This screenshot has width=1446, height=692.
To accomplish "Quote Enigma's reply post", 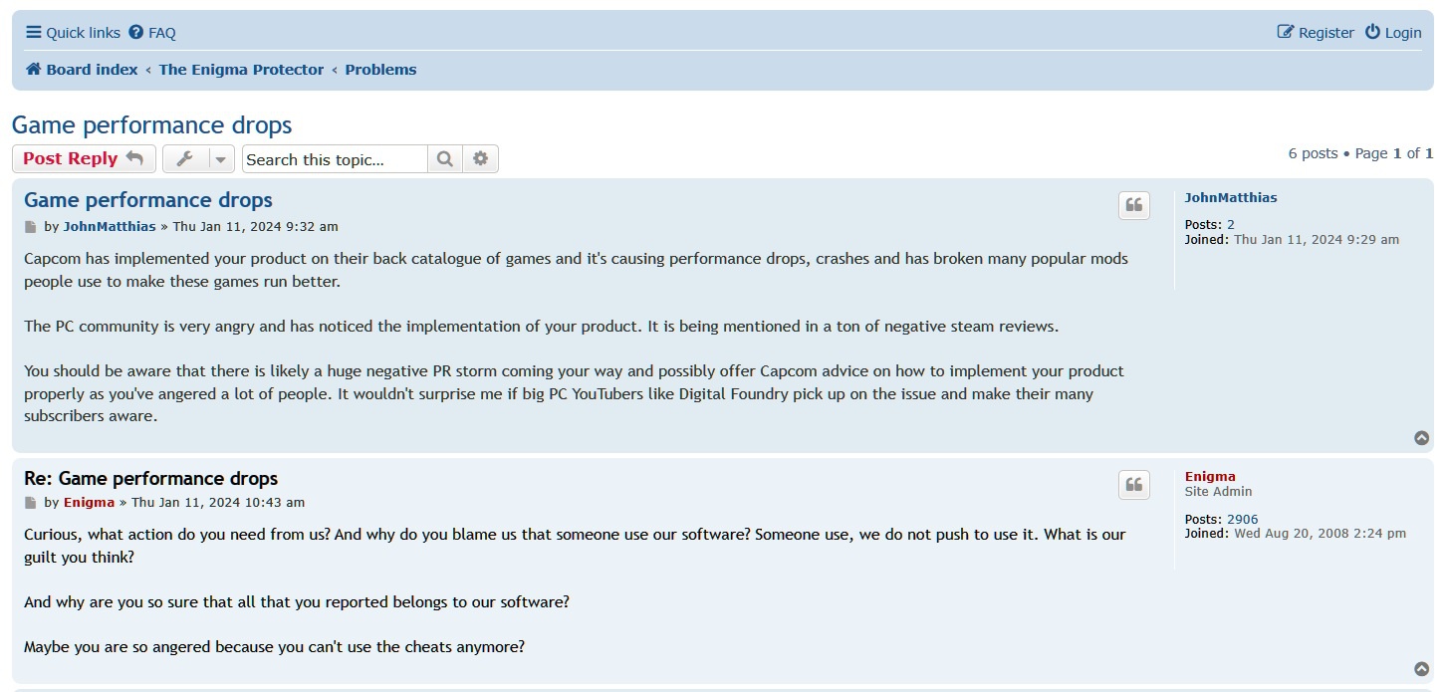I will tap(1133, 485).
